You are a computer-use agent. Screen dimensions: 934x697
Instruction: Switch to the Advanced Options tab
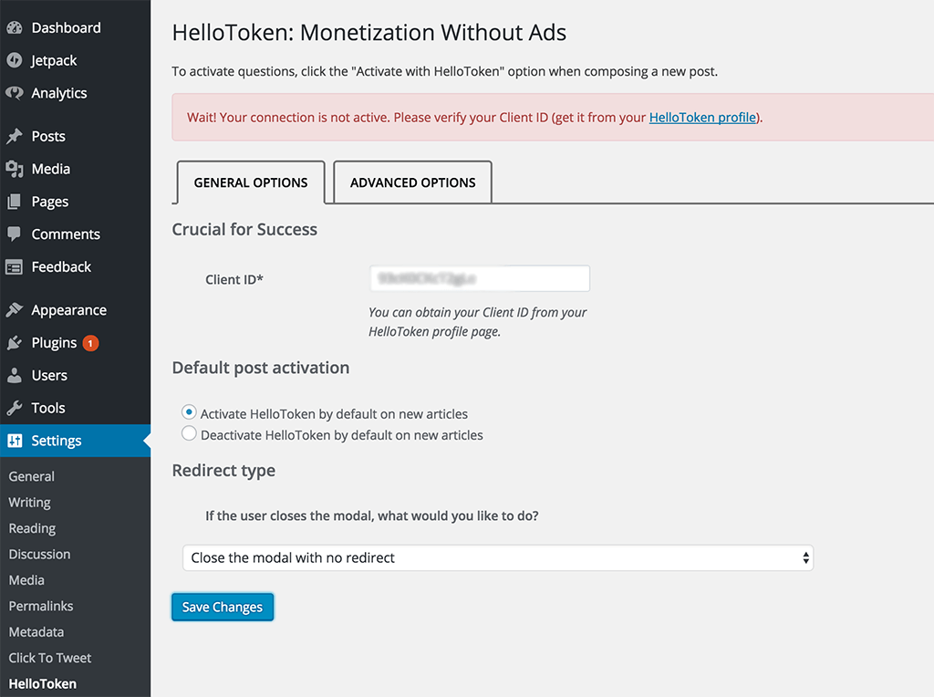(x=413, y=182)
